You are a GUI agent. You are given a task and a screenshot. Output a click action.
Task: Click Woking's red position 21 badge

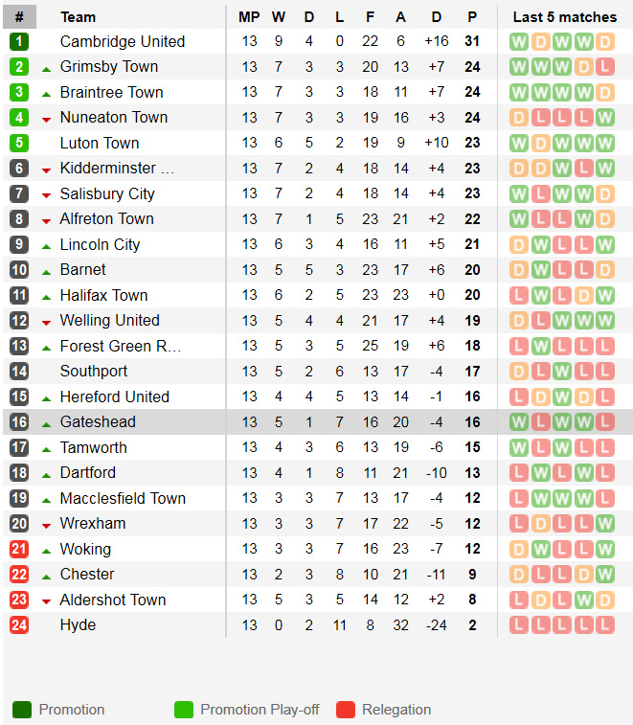(x=19, y=549)
